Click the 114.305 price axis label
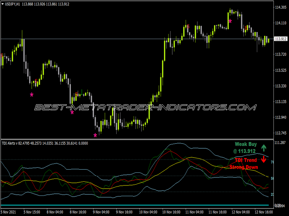The height and width of the screenshot is (216, 289). [281, 7]
